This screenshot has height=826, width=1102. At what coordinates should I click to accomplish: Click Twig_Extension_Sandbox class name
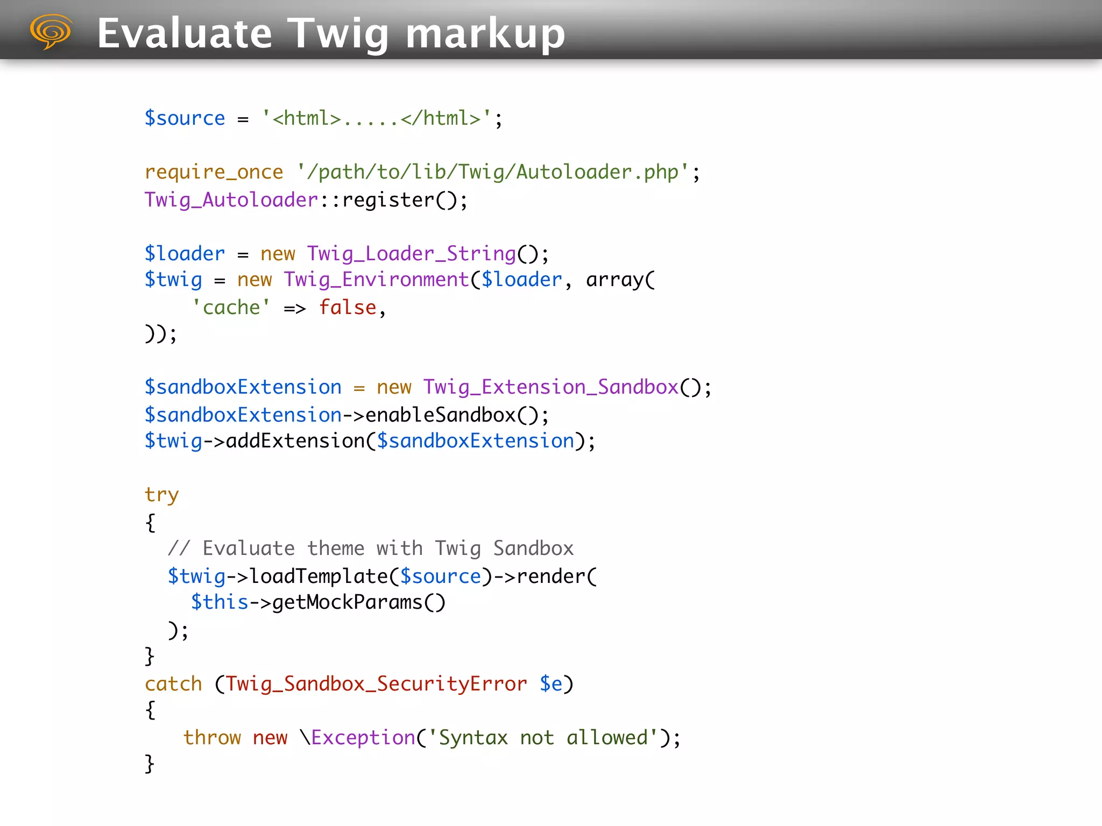coord(550,387)
